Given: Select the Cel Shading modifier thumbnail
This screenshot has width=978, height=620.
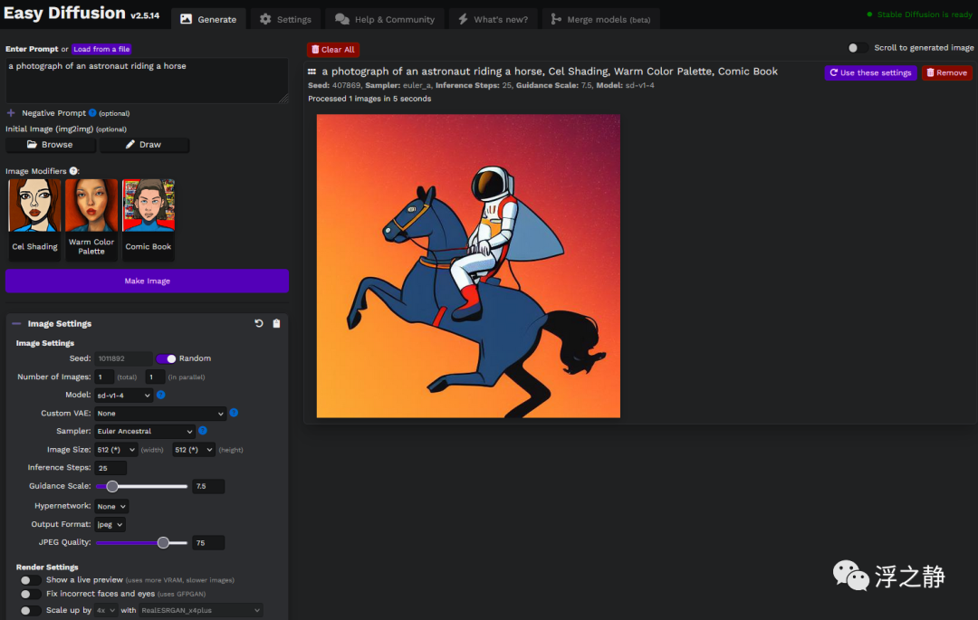Looking at the screenshot, I should tap(34, 219).
